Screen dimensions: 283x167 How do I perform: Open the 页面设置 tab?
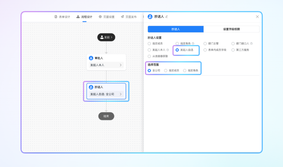107,17
